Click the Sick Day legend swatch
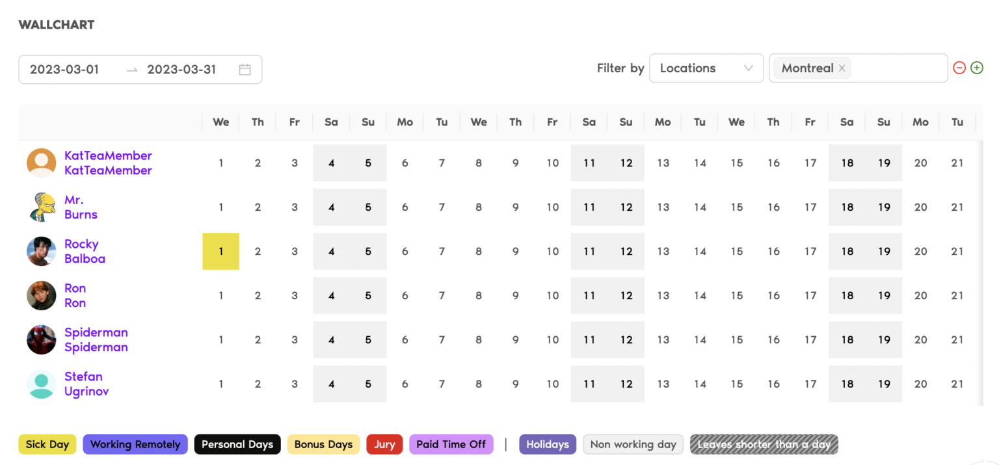Screen dimensions: 999x465 point(47,444)
